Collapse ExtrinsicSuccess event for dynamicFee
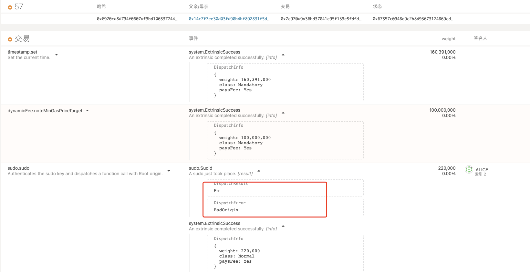 pos(283,113)
